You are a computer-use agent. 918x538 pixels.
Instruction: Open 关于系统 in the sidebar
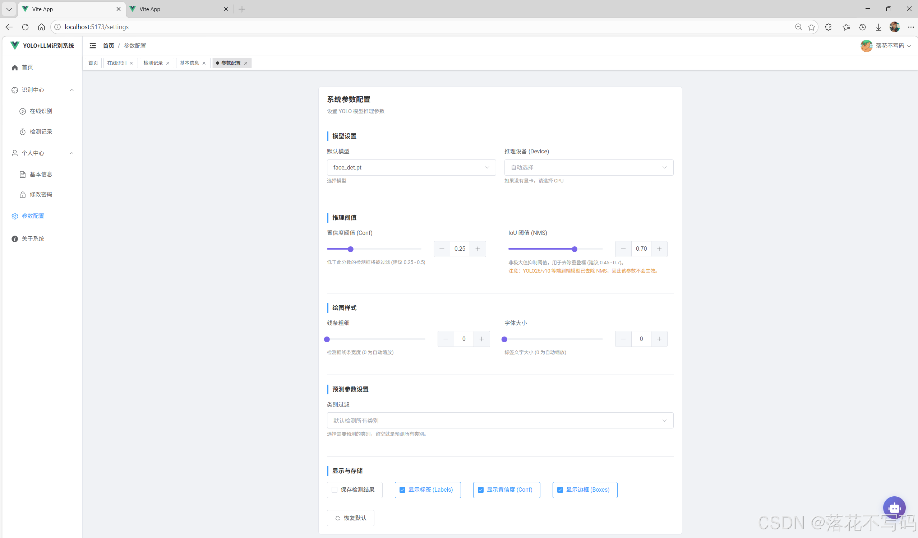coord(33,238)
